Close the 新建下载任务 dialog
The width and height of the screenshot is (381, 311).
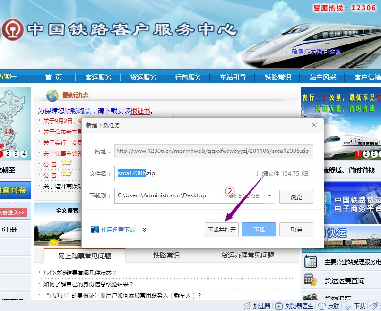click(x=314, y=125)
